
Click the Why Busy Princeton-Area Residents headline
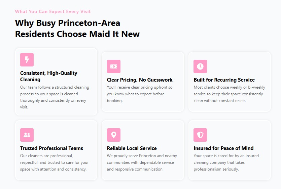77,29
